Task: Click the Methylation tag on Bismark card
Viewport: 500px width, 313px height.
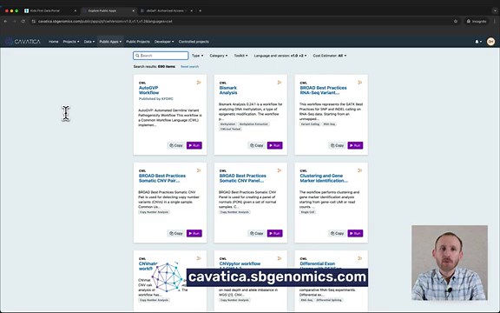Action: click(x=227, y=124)
